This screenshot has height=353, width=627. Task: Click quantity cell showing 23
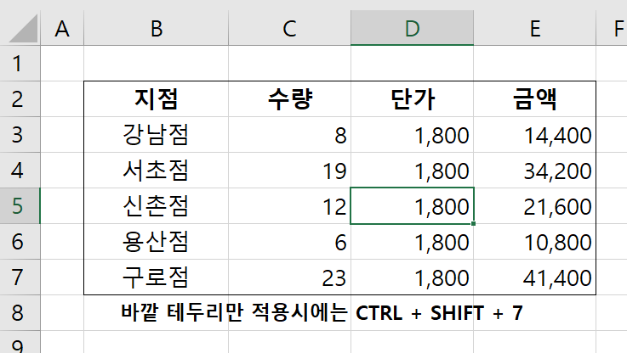click(x=289, y=277)
